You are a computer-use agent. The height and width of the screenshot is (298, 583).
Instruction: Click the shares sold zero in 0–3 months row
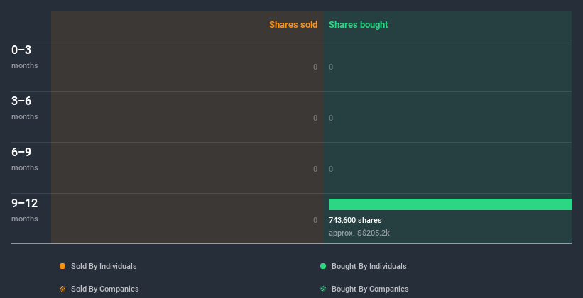pyautogui.click(x=315, y=67)
